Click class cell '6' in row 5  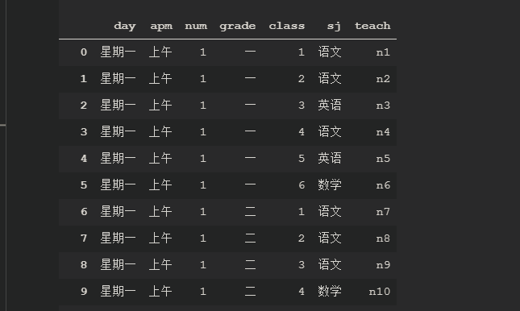(302, 185)
